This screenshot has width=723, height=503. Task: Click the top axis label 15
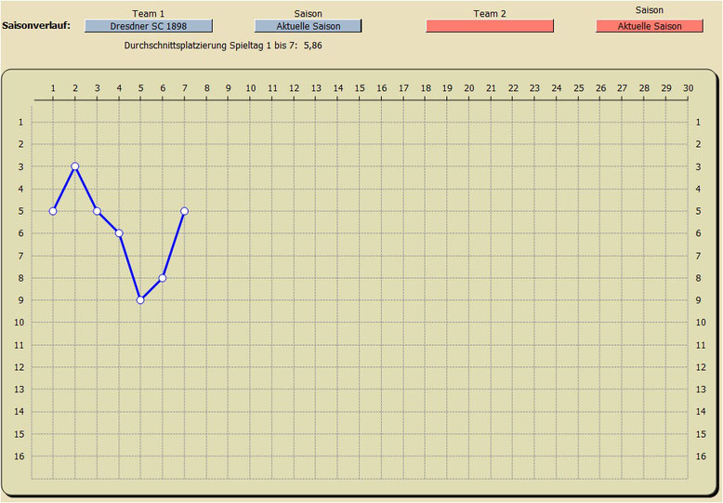coord(360,87)
